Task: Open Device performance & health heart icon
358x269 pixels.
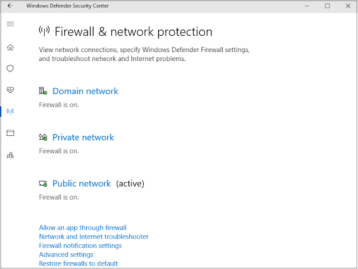Action: tap(10, 90)
